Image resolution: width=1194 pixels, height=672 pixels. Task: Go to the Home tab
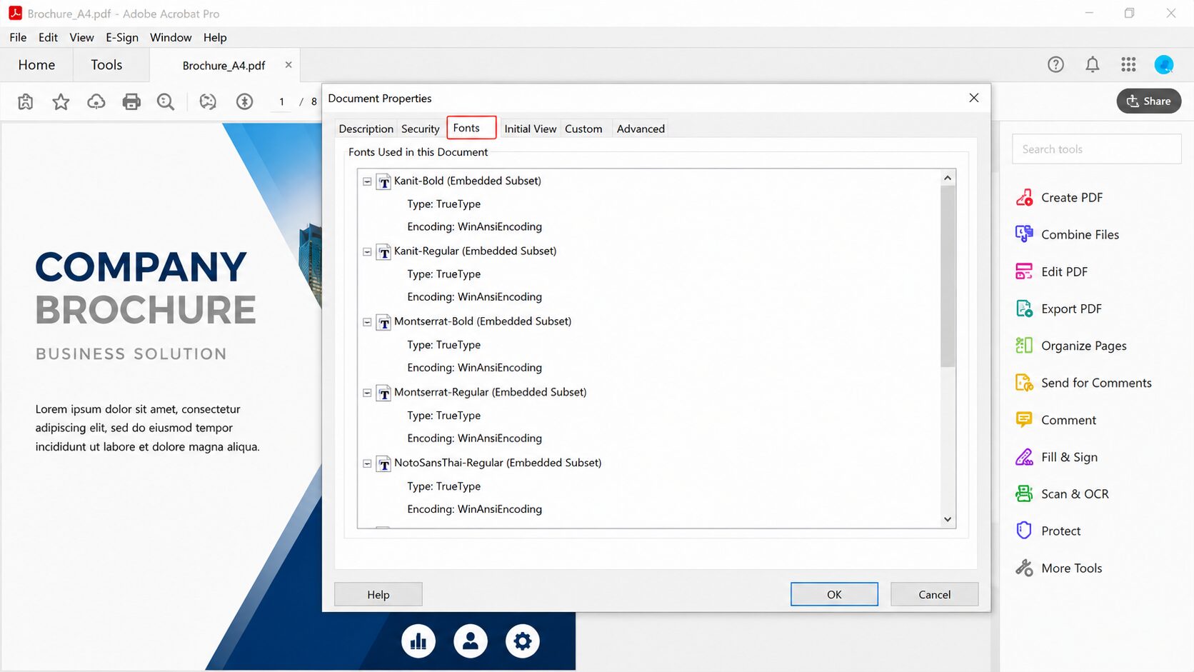[x=36, y=65]
